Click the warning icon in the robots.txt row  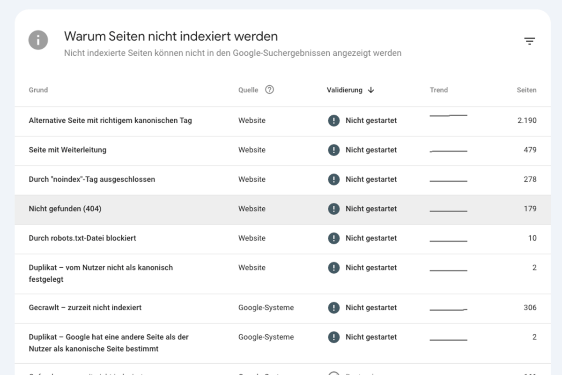(x=333, y=238)
